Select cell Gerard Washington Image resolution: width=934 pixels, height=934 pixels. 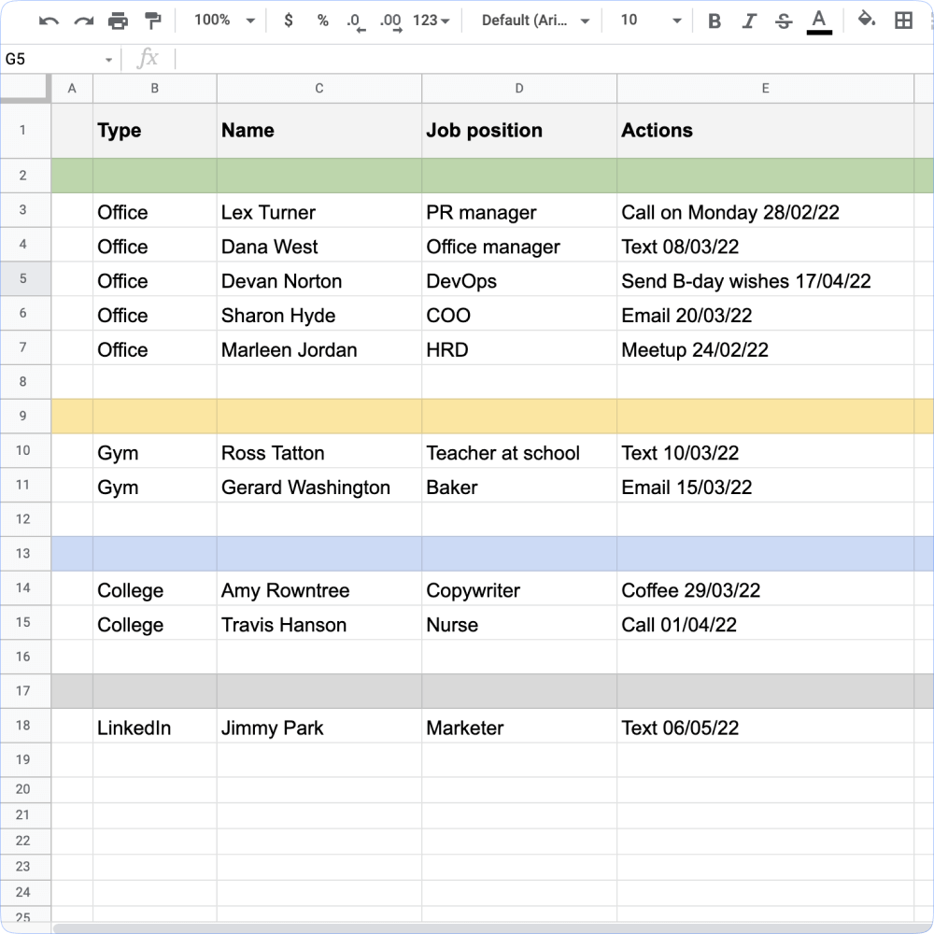(x=319, y=486)
